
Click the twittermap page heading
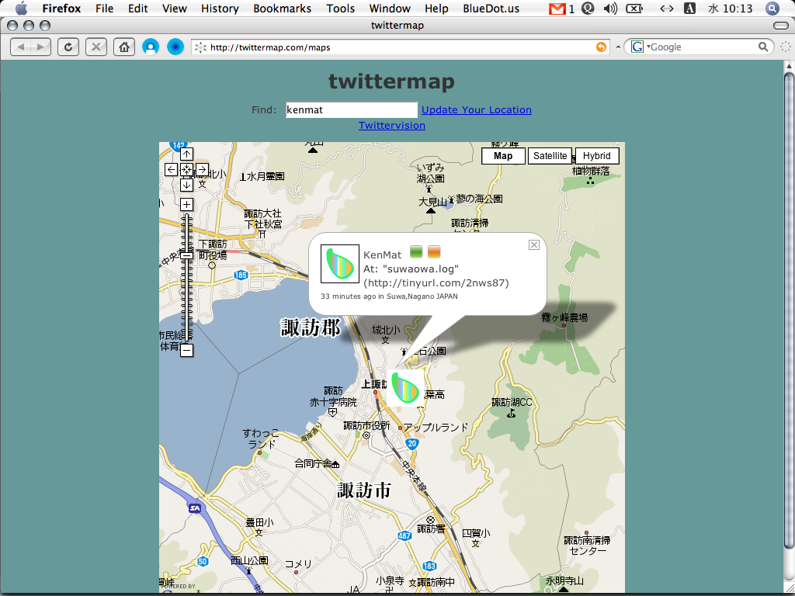tap(391, 81)
